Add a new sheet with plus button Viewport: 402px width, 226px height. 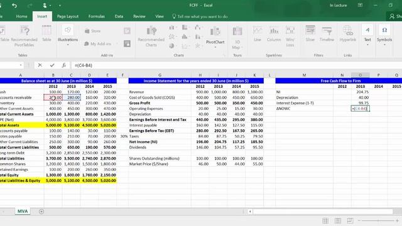click(x=41, y=212)
